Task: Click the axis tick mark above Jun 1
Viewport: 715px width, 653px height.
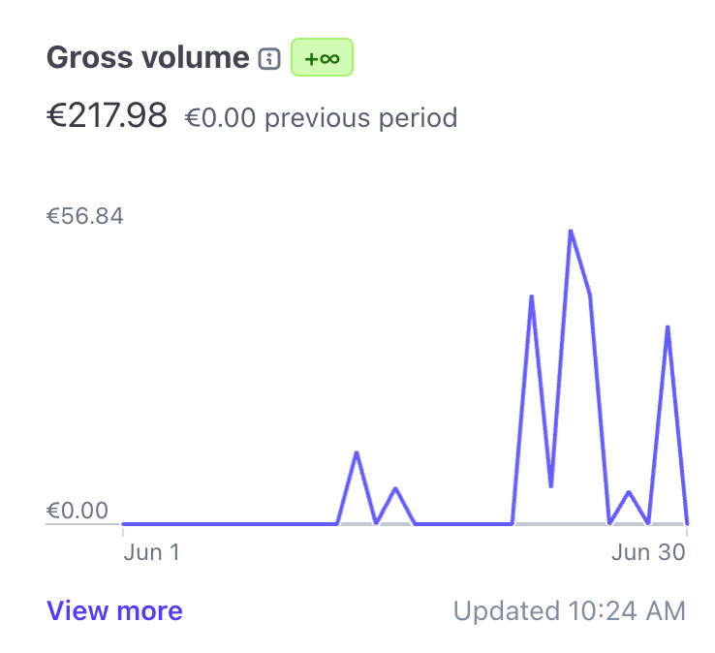Action: pyautogui.click(x=123, y=530)
